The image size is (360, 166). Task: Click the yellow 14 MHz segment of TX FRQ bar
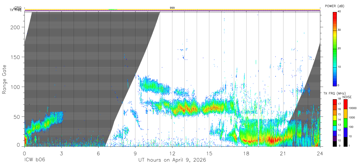click(x=334, y=118)
